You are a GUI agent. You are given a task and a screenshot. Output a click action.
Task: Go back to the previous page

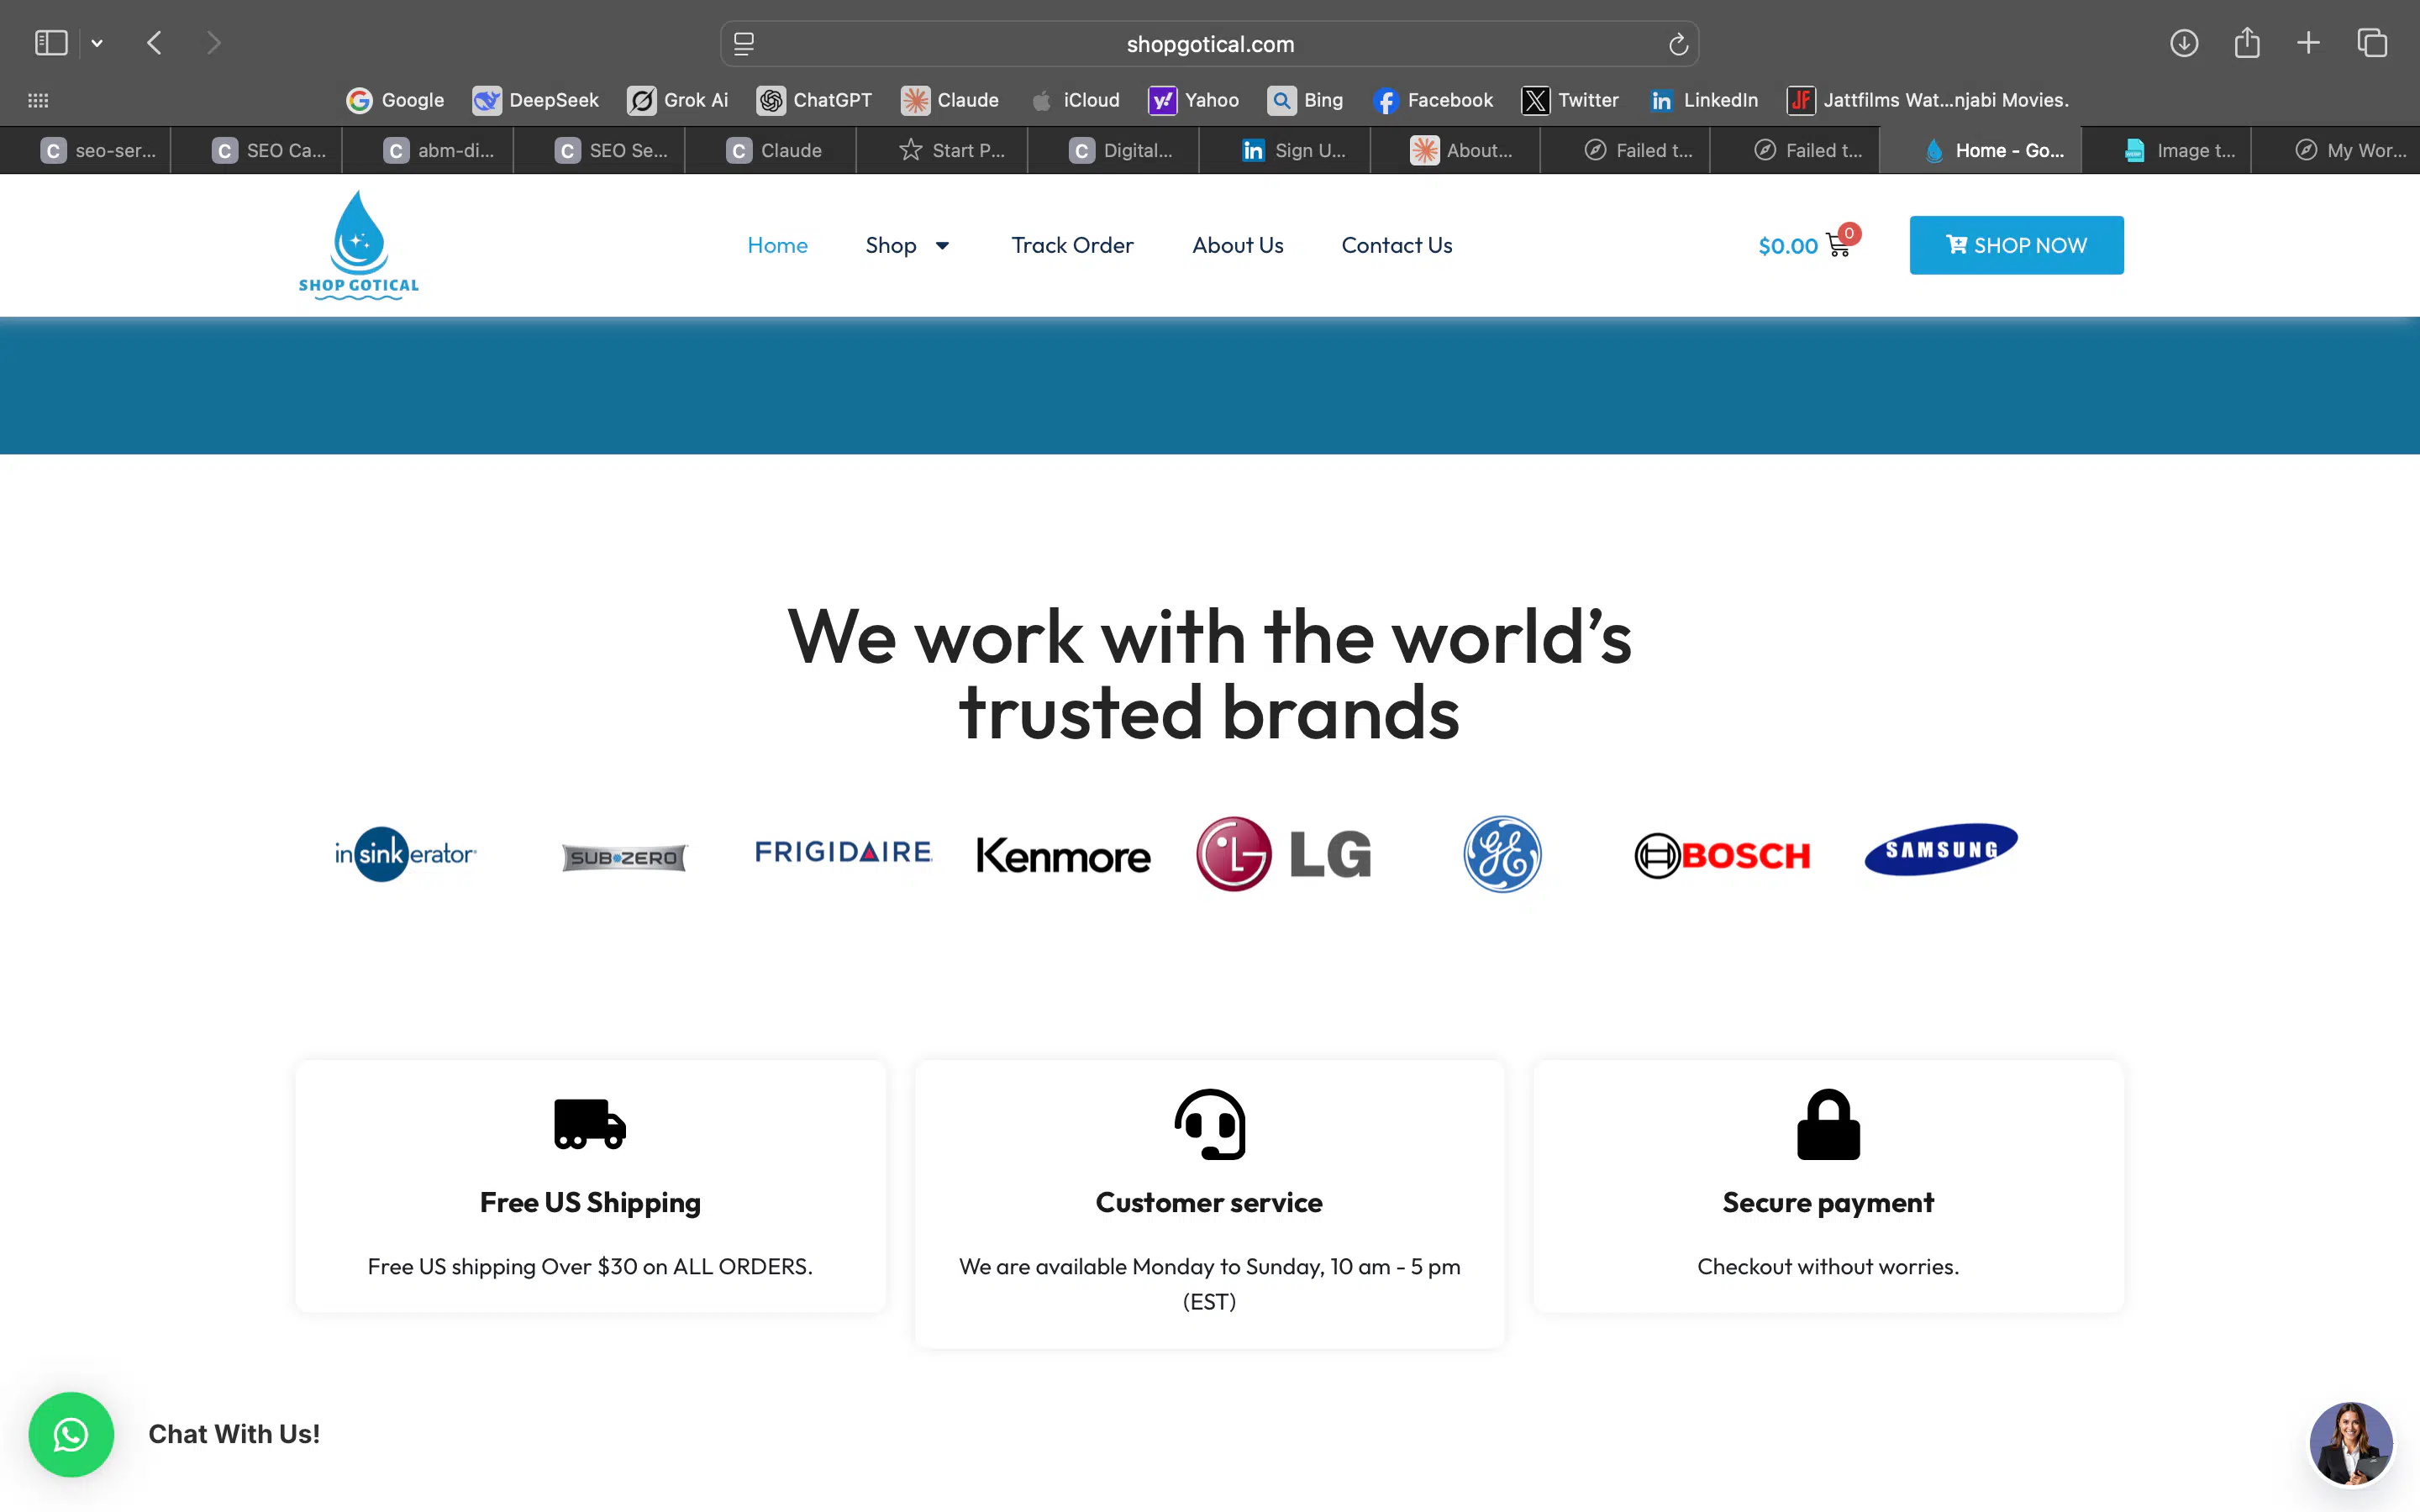tap(154, 42)
